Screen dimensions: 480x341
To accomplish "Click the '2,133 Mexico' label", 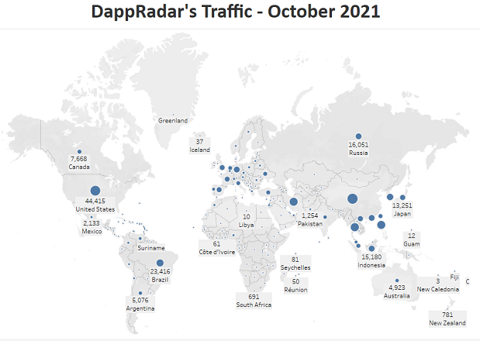I will coord(92,227).
